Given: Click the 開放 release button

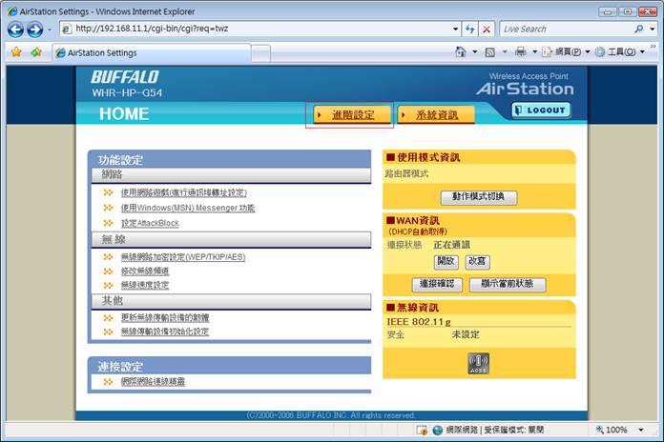Looking at the screenshot, I should pyautogui.click(x=446, y=262).
